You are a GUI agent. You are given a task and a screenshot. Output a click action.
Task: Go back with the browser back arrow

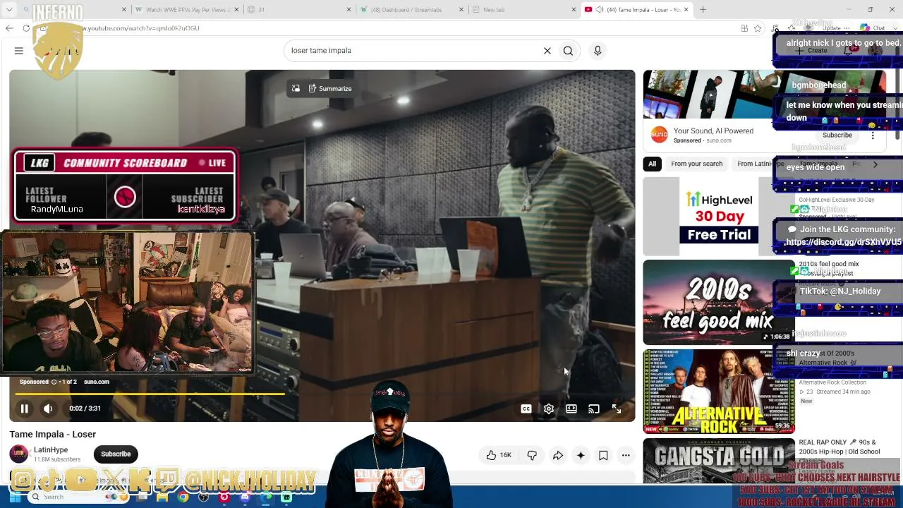[9, 28]
